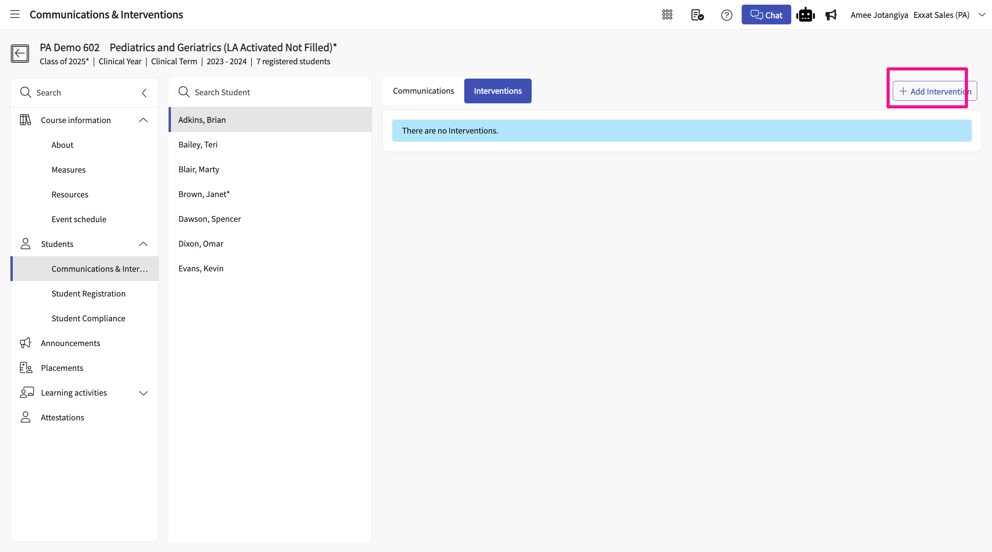Collapse the Students section
This screenshot has width=992, height=552.
pyautogui.click(x=143, y=244)
